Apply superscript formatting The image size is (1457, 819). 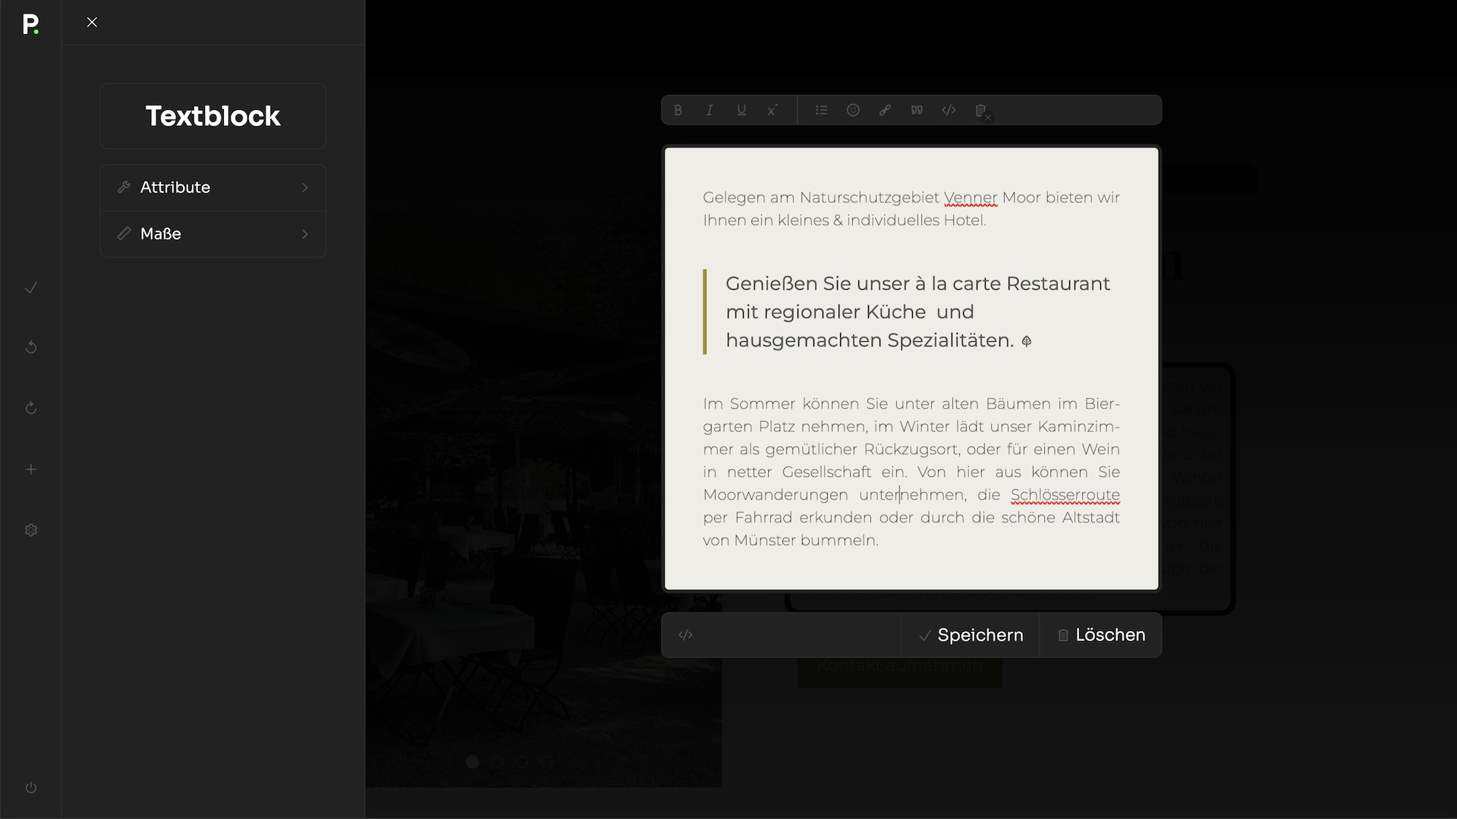tap(773, 111)
